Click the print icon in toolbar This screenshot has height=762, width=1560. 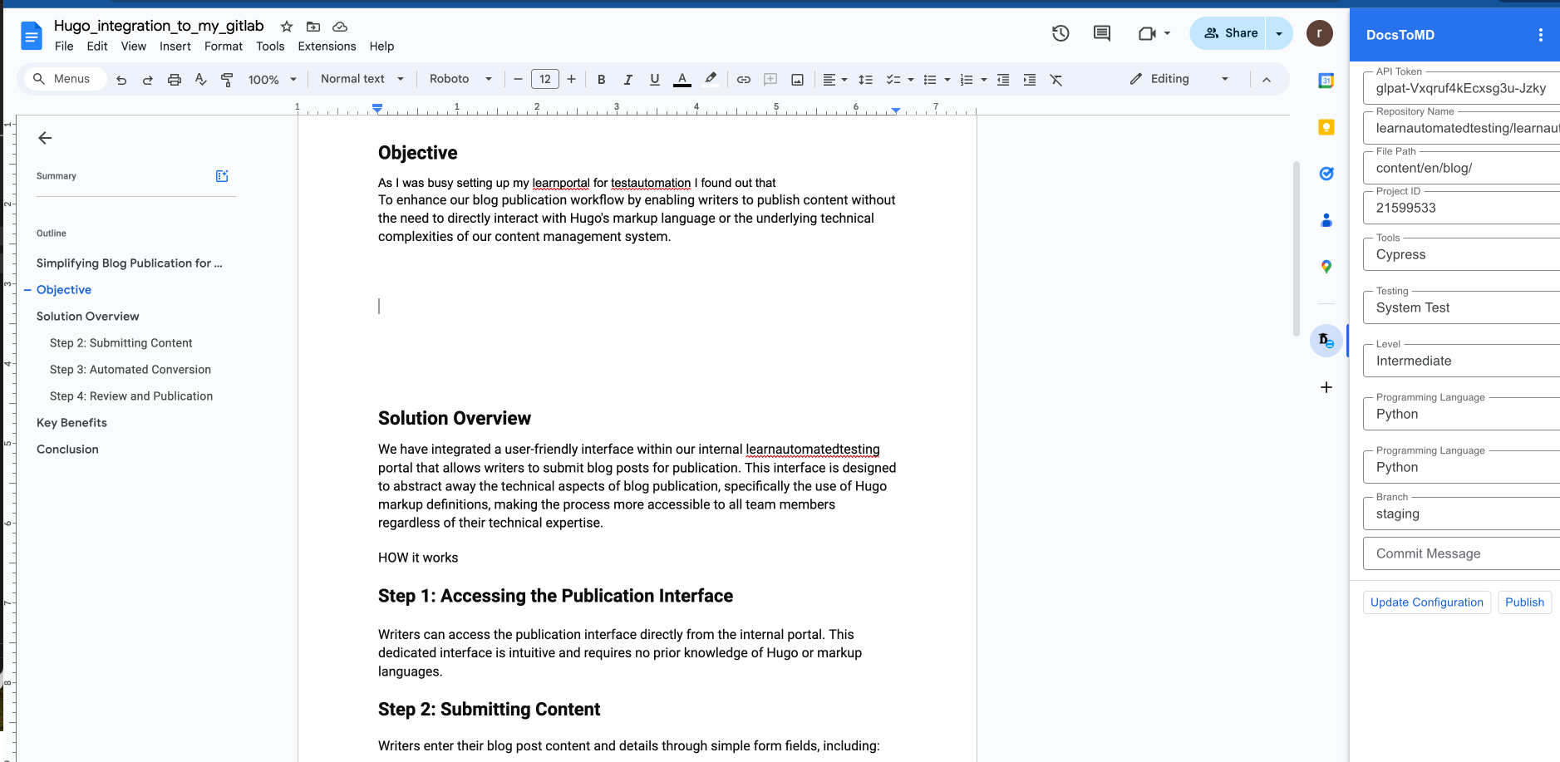click(175, 80)
